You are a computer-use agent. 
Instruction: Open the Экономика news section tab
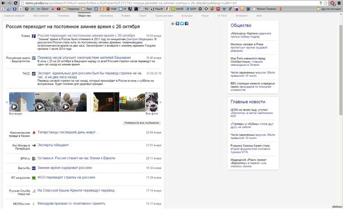click(106, 16)
